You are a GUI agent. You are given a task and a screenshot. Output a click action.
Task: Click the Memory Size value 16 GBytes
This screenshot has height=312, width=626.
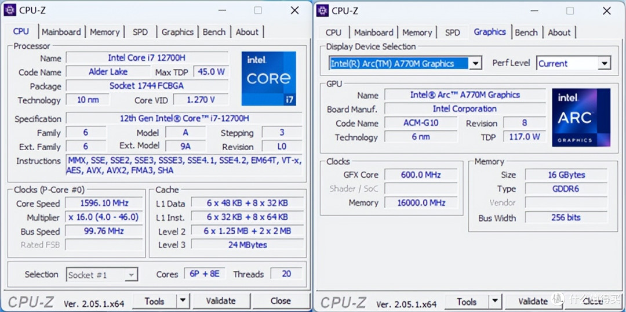[566, 175]
